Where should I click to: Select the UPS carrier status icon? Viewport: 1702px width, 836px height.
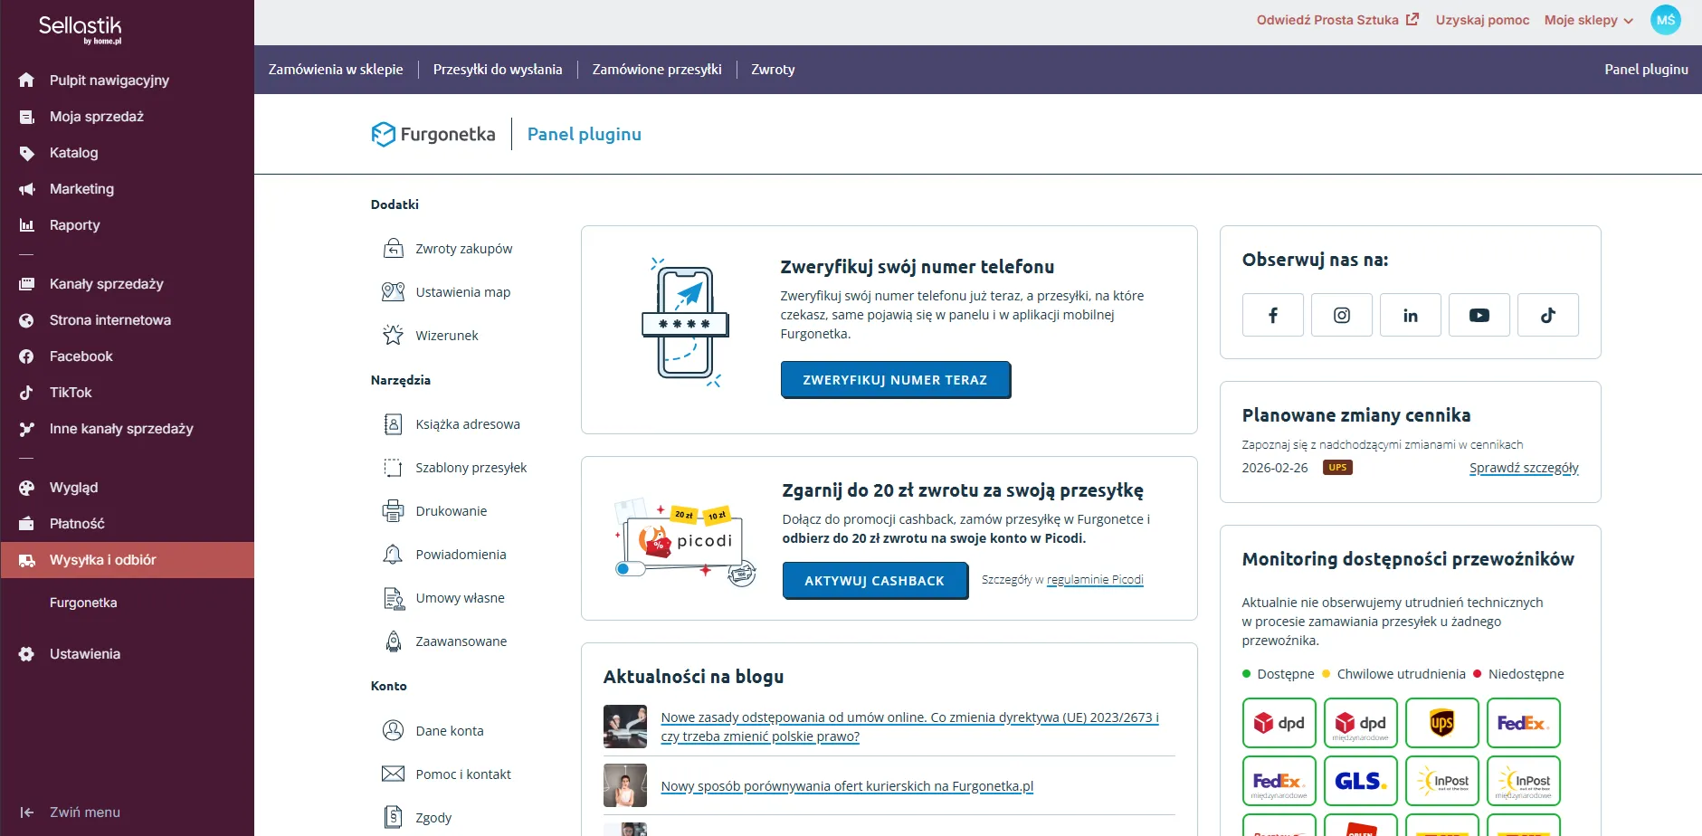(1441, 723)
